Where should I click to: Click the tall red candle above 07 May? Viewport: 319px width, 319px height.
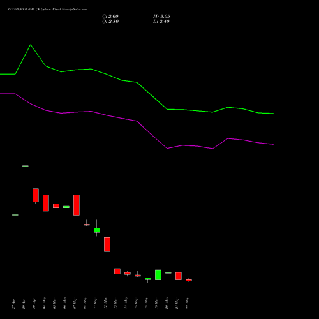(x=77, y=205)
